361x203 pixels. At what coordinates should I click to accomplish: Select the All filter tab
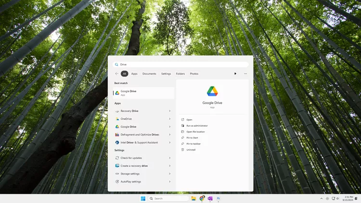[125, 74]
